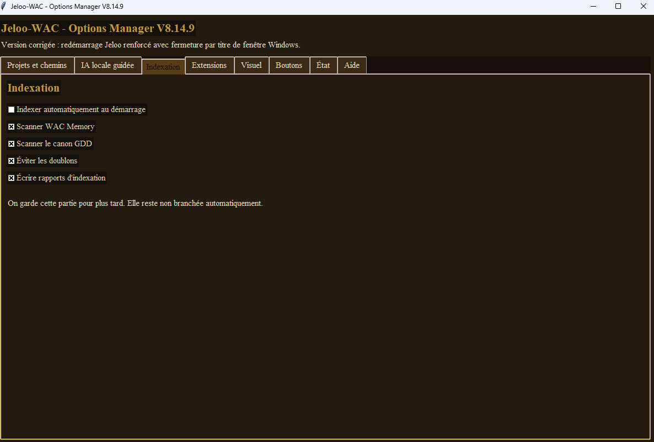654x442 pixels.
Task: Click the 'On garde cette partie' note
Action: click(135, 203)
